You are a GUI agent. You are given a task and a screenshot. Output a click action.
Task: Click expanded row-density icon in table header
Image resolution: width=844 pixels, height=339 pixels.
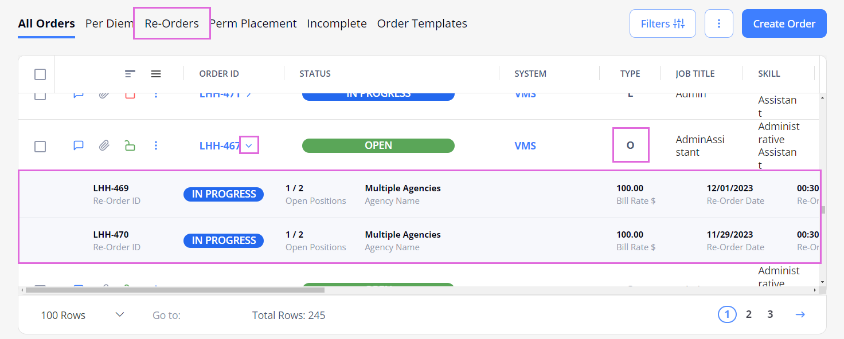[x=156, y=74]
